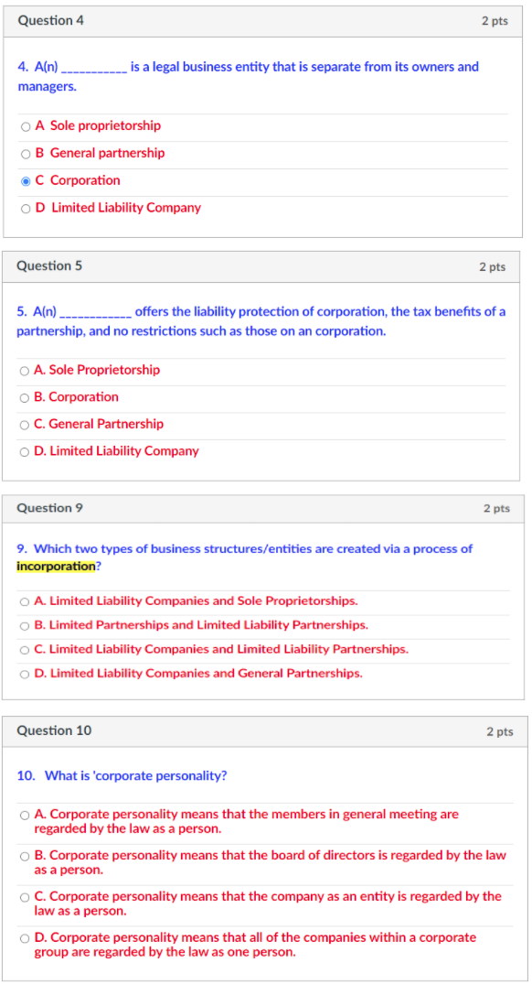The image size is (532, 984).
Task: Pick option A in Question 9
Action: 24,600
